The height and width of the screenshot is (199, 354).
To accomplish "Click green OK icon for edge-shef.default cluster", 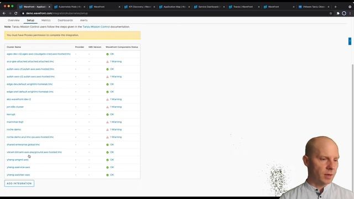I will [x=107, y=92].
